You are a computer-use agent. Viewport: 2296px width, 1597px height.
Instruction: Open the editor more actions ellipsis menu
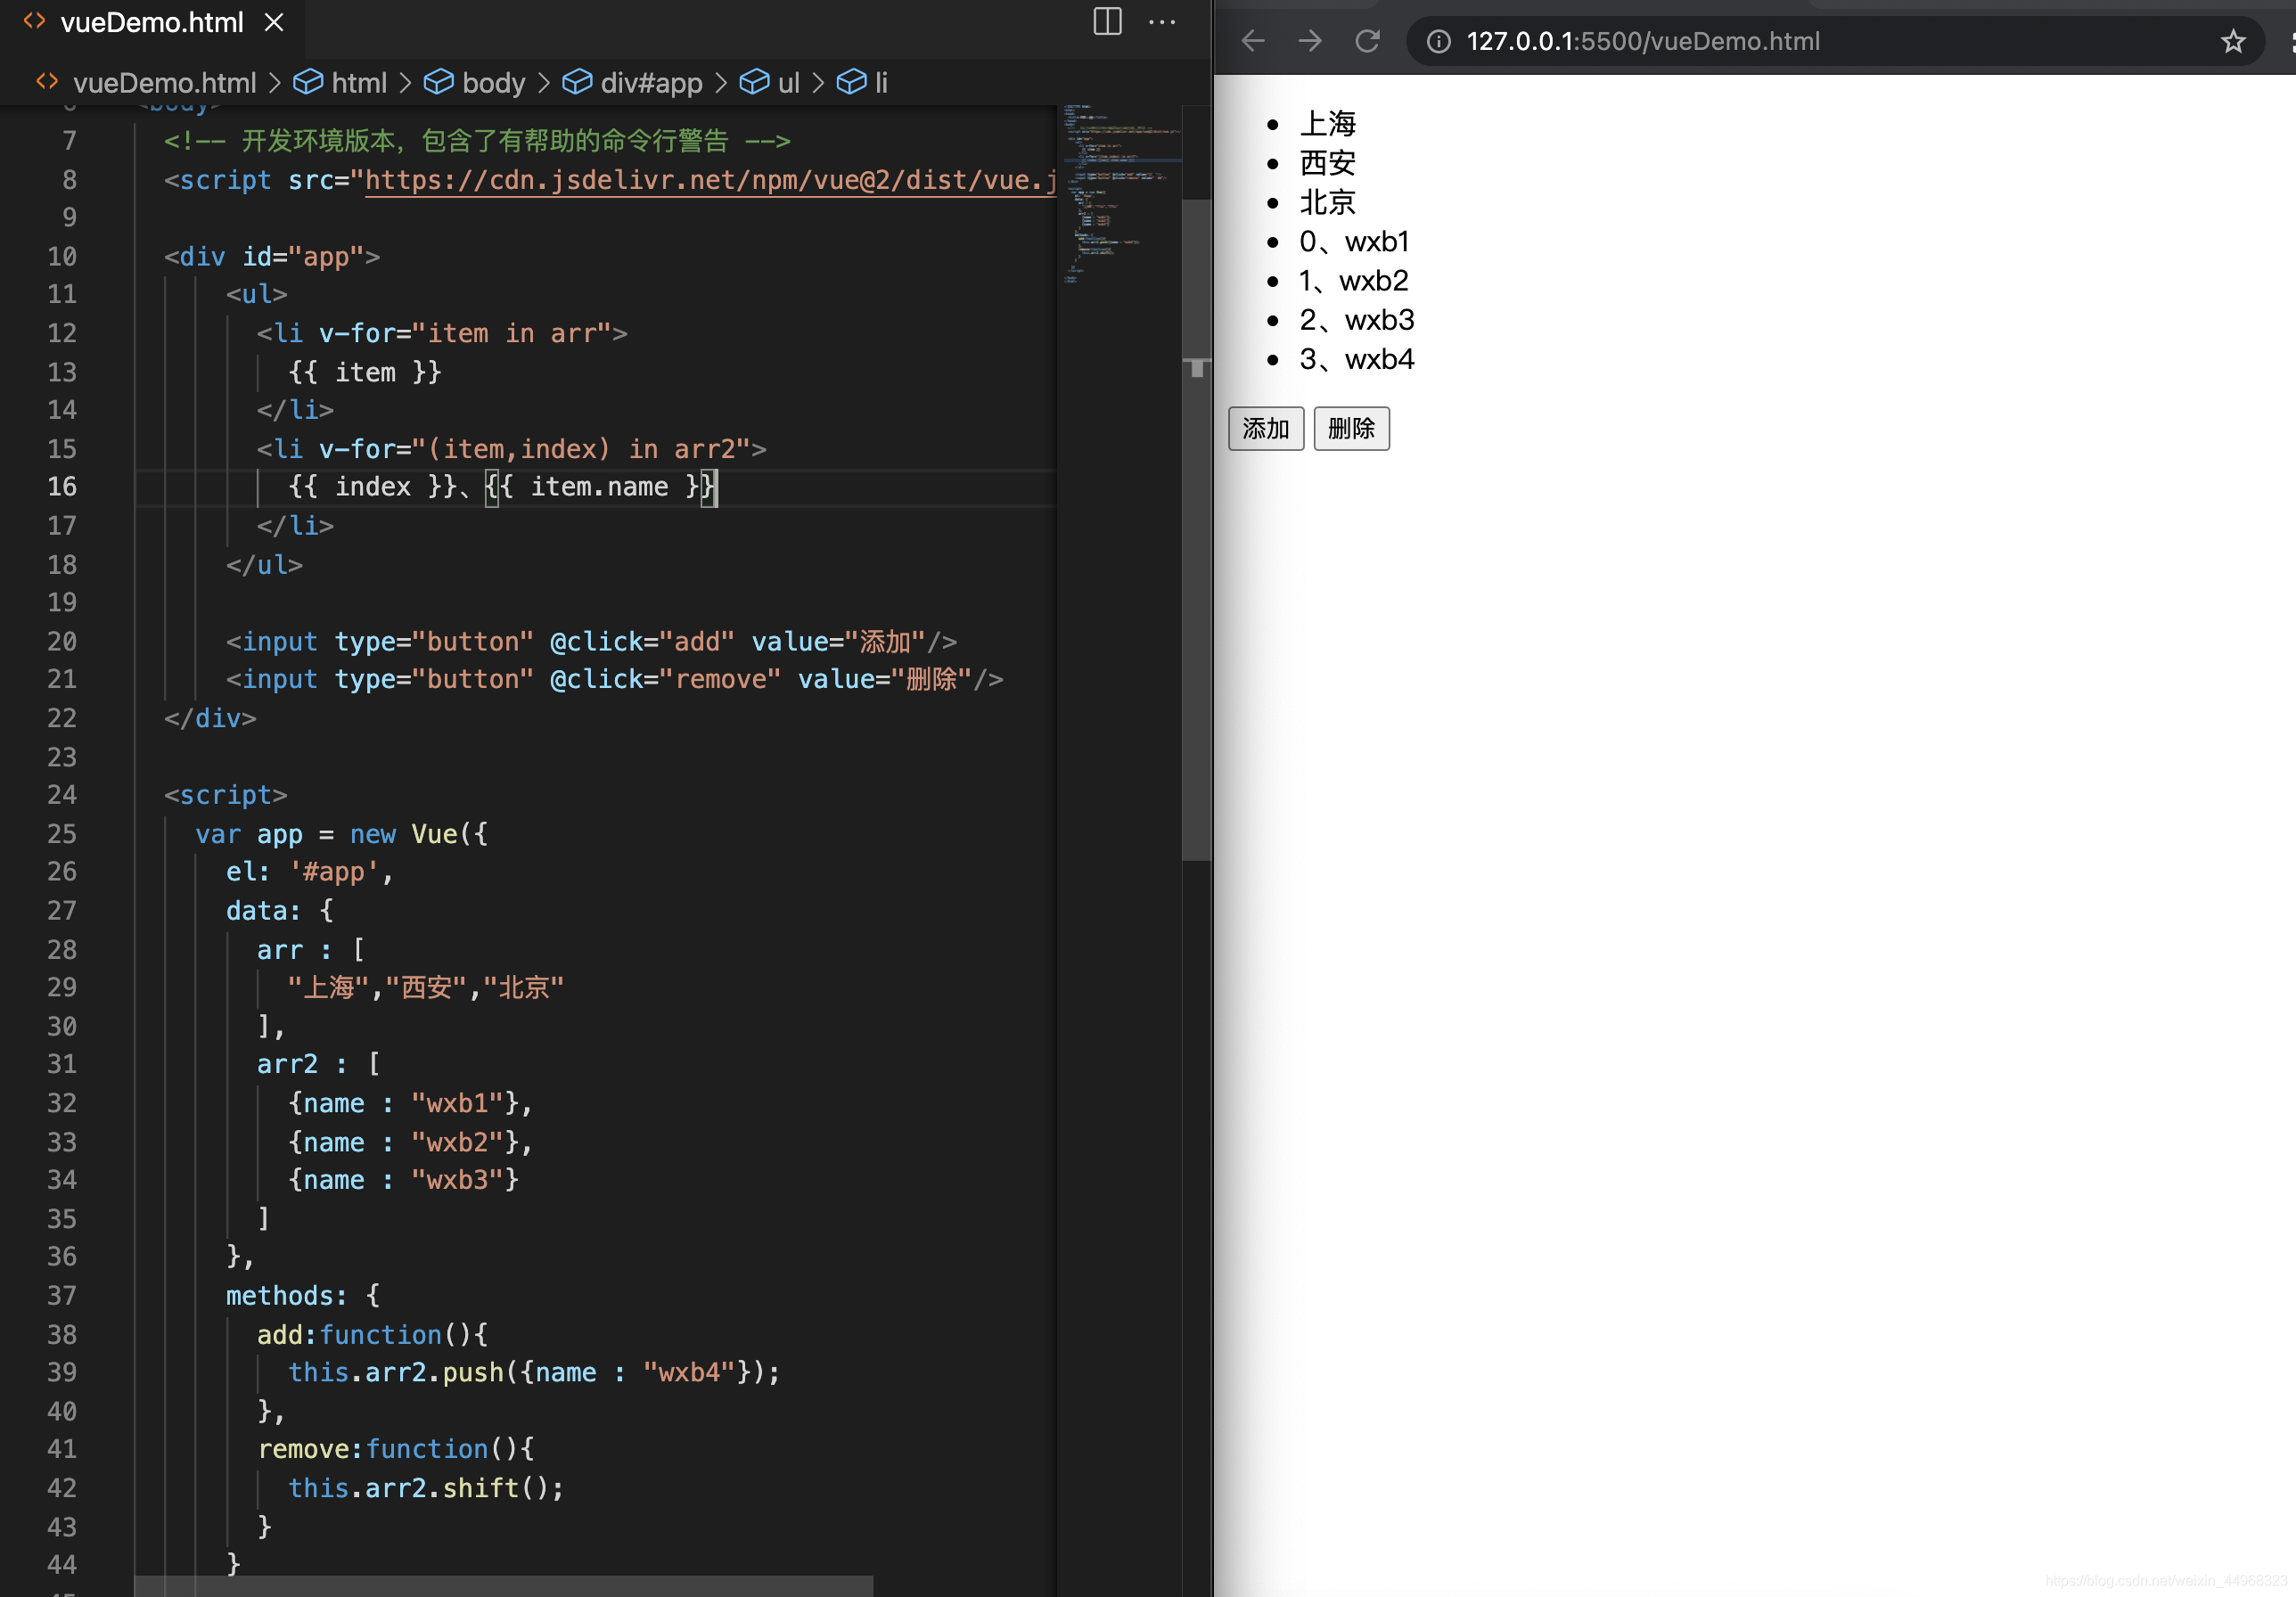[x=1162, y=21]
